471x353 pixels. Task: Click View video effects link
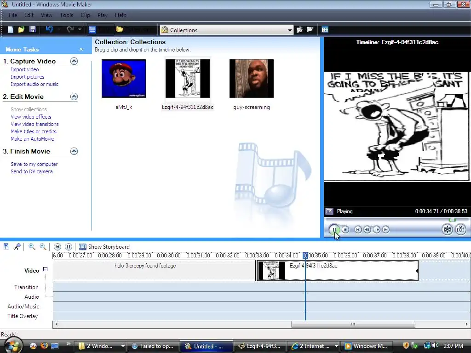coord(31,117)
